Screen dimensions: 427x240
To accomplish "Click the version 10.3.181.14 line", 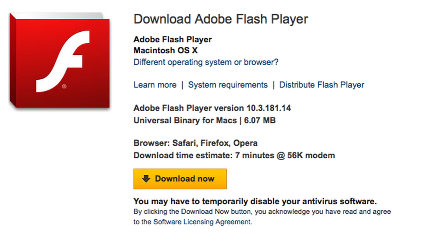I will click(212, 108).
